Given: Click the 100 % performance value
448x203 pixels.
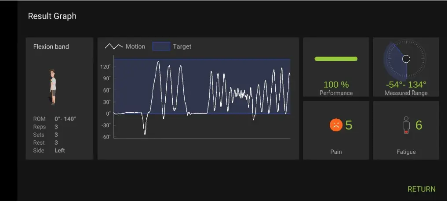Looking at the screenshot, I should [336, 84].
